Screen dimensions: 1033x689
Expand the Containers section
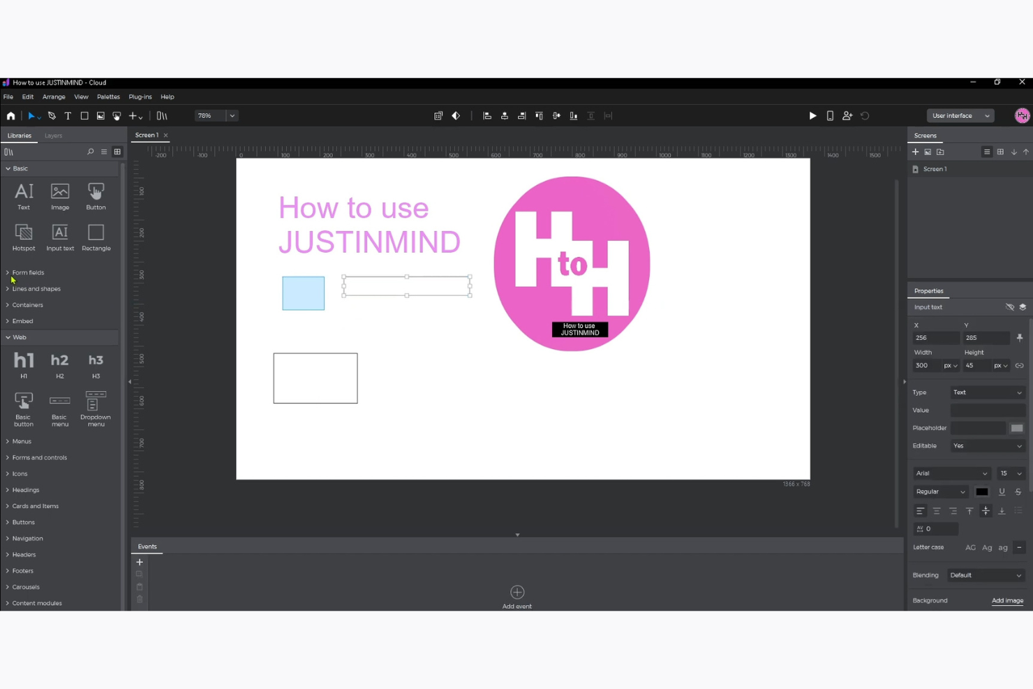tap(24, 305)
